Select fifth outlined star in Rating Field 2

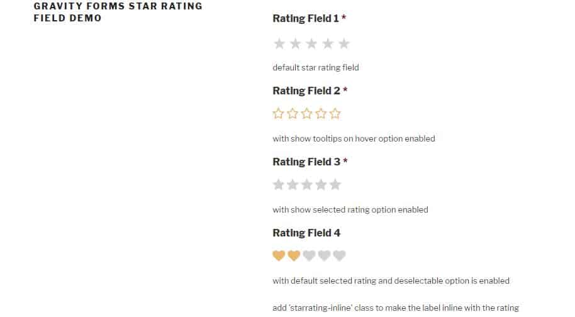[335, 114]
